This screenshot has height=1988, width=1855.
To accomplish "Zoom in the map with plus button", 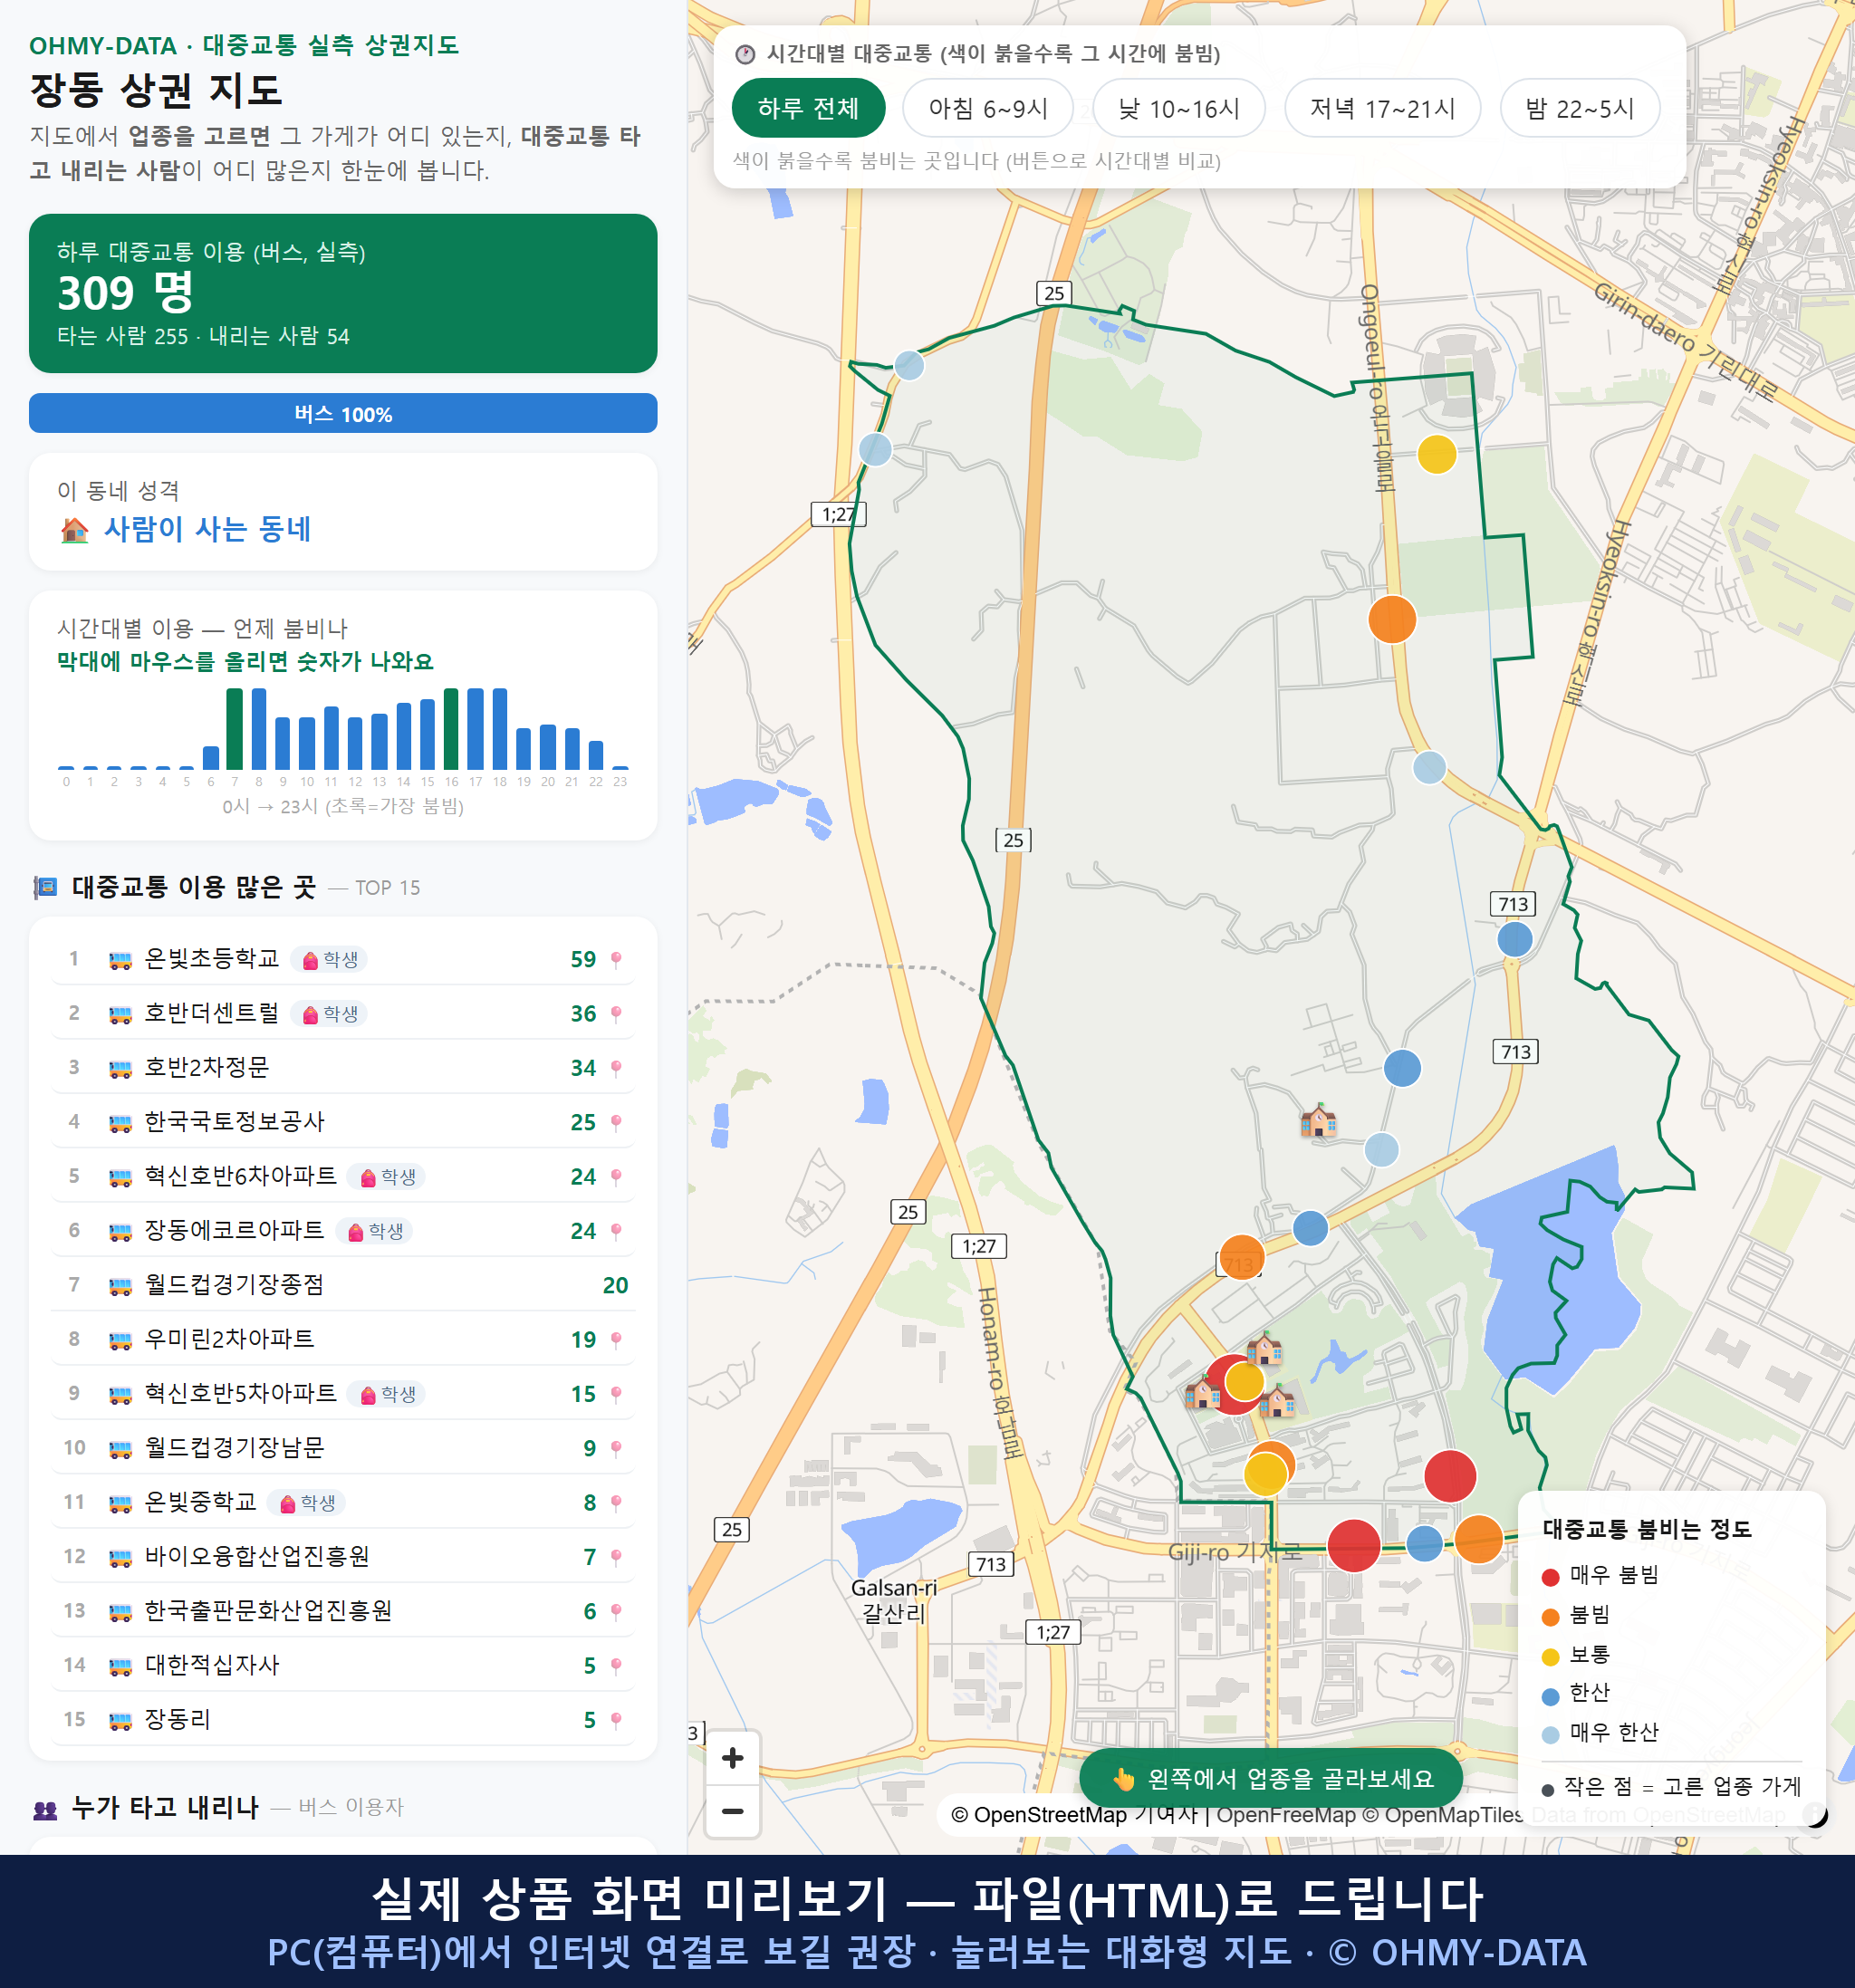I will pos(732,1758).
